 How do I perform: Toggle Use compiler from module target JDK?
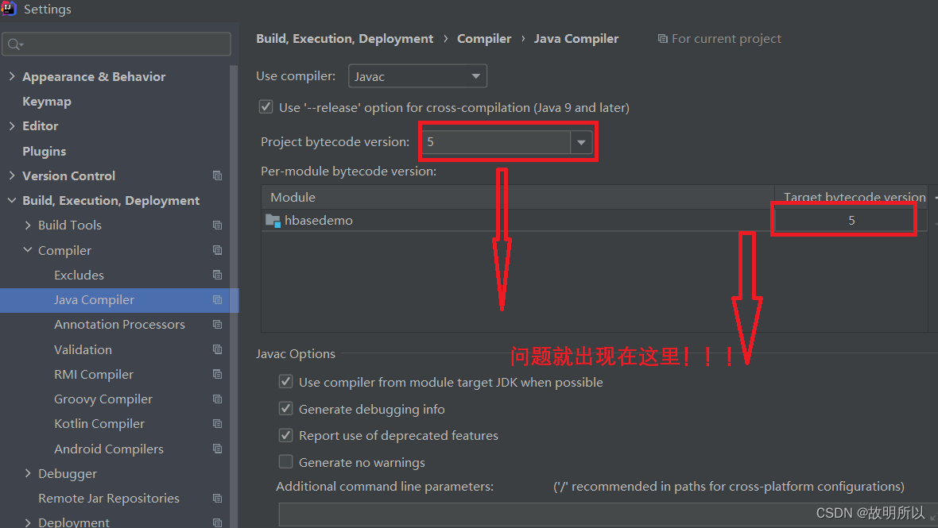point(286,382)
